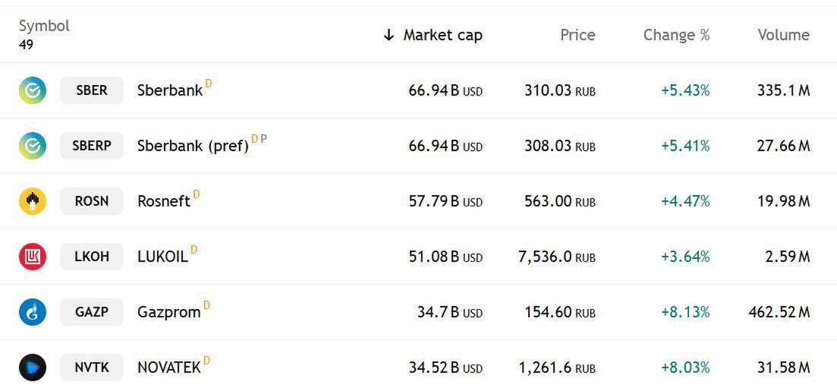Image resolution: width=837 pixels, height=388 pixels.
Task: Click the blue Gazprom logo icon
Action: [x=33, y=312]
